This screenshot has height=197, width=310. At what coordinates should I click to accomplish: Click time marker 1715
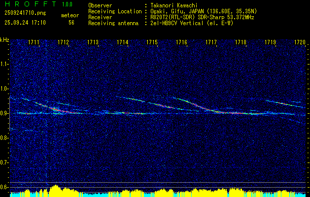coord(152,42)
